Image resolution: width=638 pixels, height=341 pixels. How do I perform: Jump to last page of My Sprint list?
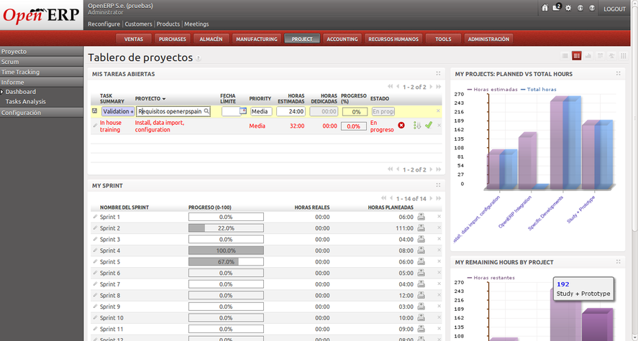[x=439, y=199]
